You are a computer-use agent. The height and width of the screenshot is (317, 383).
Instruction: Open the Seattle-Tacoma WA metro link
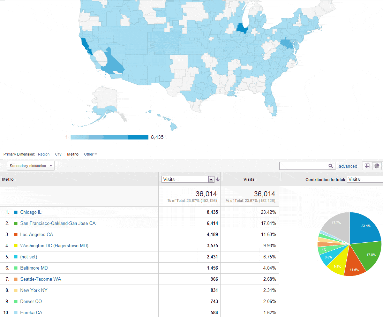coord(40,279)
